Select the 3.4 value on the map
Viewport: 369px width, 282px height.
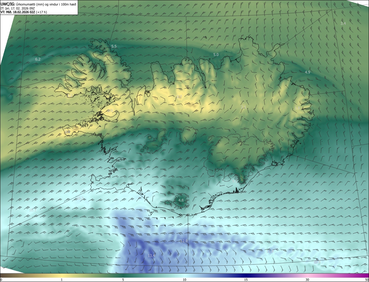343,23
